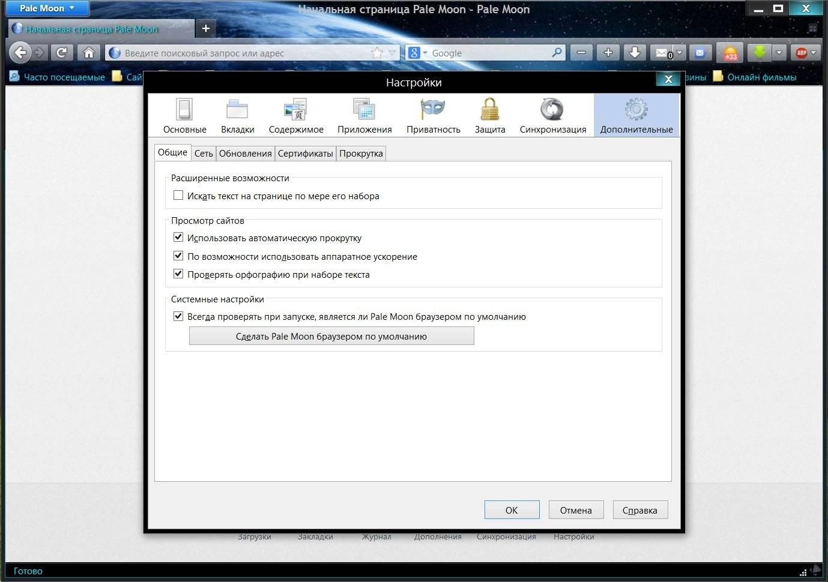This screenshot has width=828, height=582.
Task: Click the mail notifier envelope icon
Action: pos(662,53)
